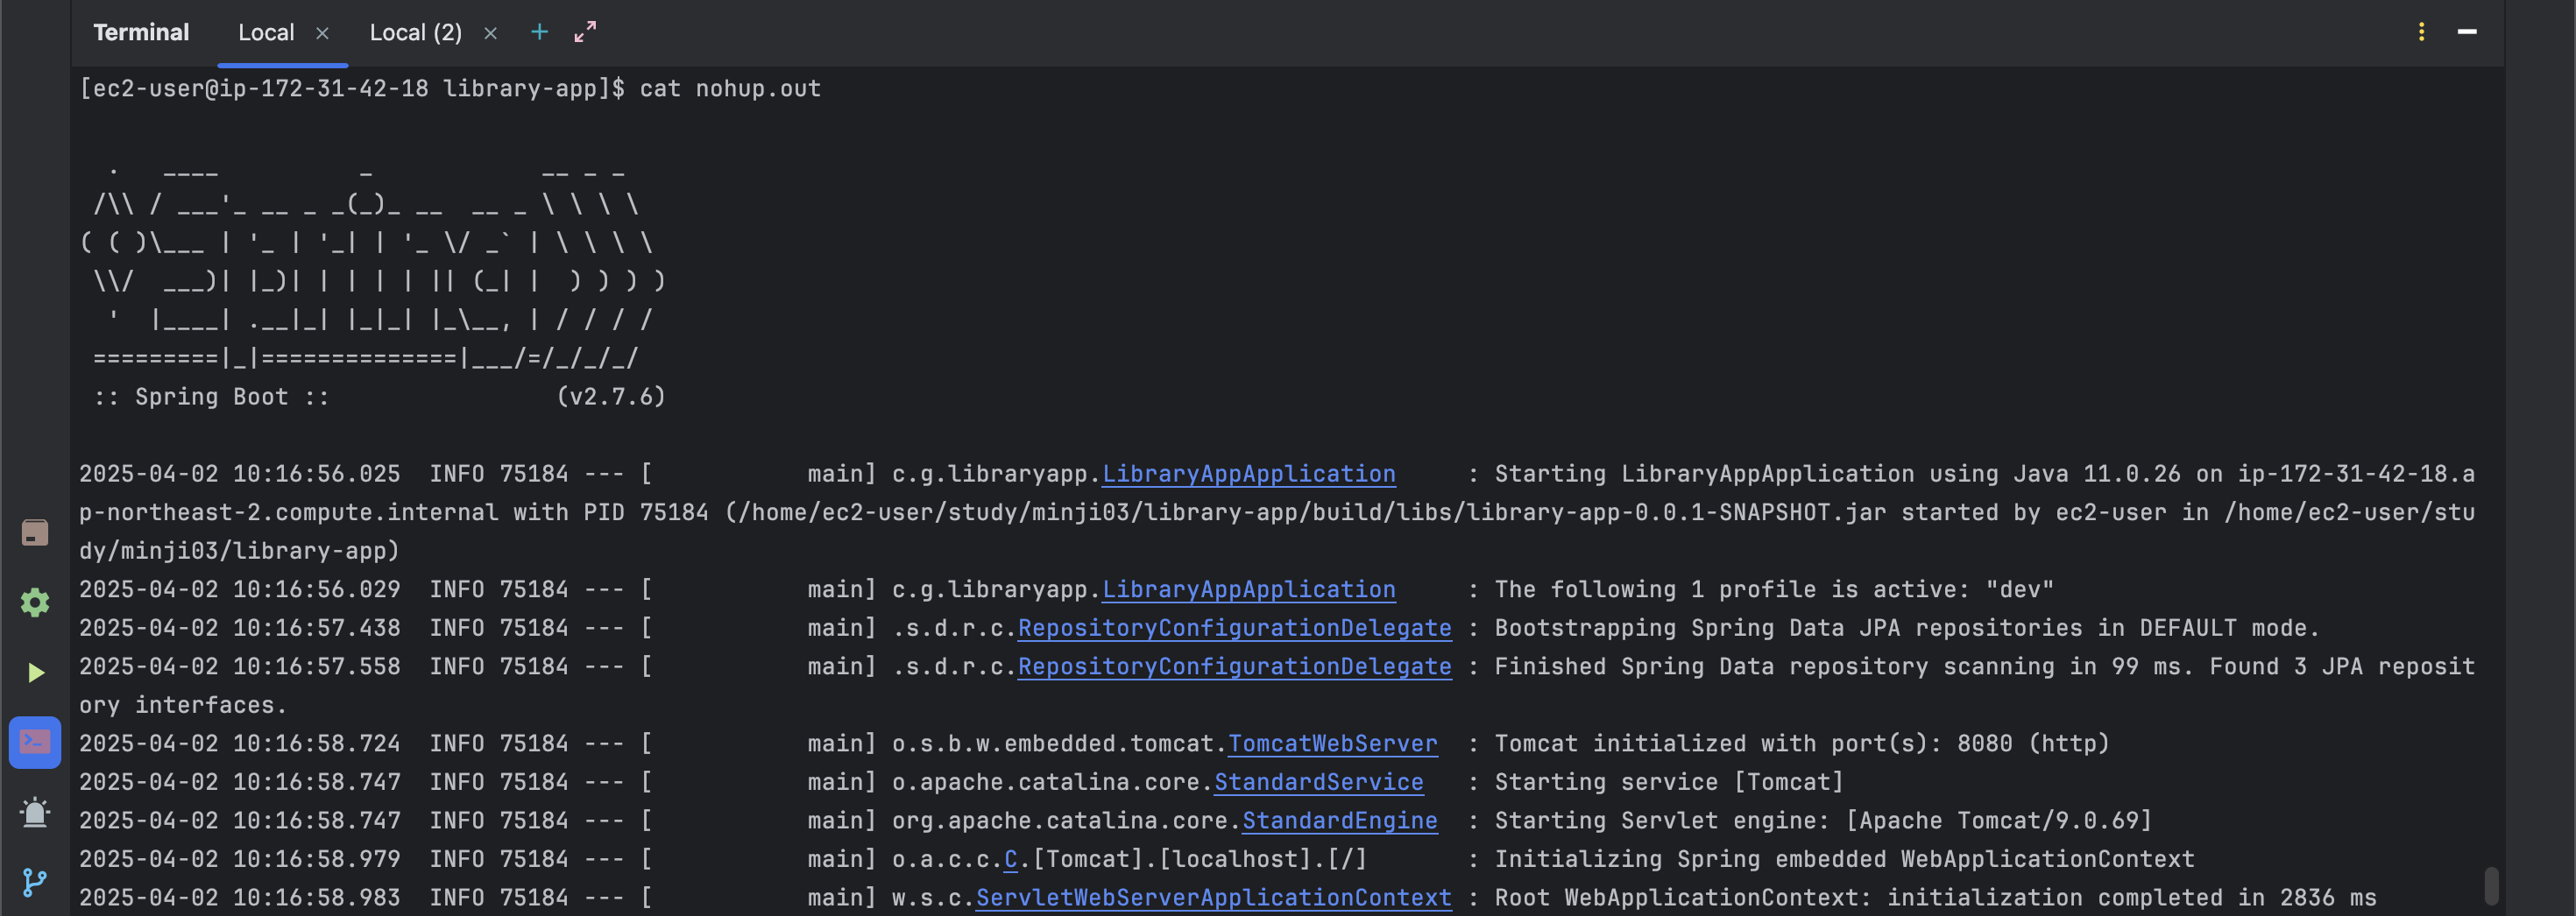Click the terminal vertical scrollbar thumb
Screen dimensions: 2576x916
[x=2491, y=885]
